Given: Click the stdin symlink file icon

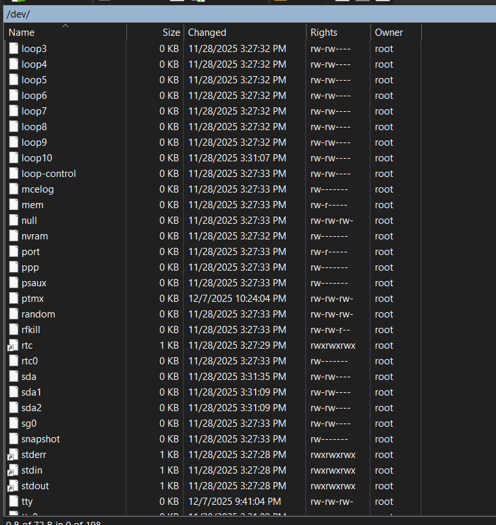Looking at the screenshot, I should 14,470.
